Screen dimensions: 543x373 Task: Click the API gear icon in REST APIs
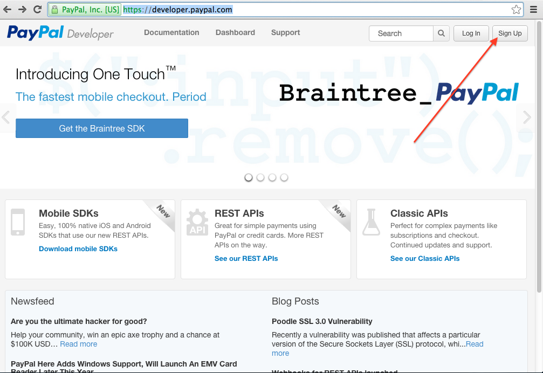tap(197, 222)
